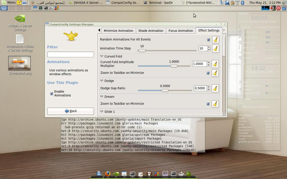This screenshot has height=179, width=287.
Task: Switch to Screenshot-NVI... editor taskbar button
Action: [198, 3]
